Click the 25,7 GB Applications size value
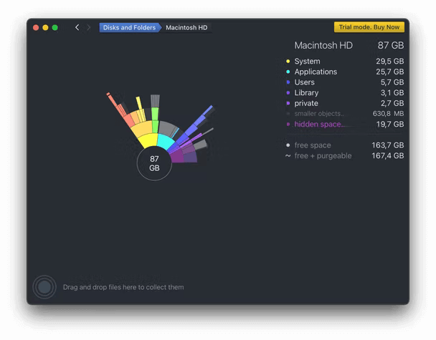Image resolution: width=436 pixels, height=340 pixels. pyautogui.click(x=390, y=72)
